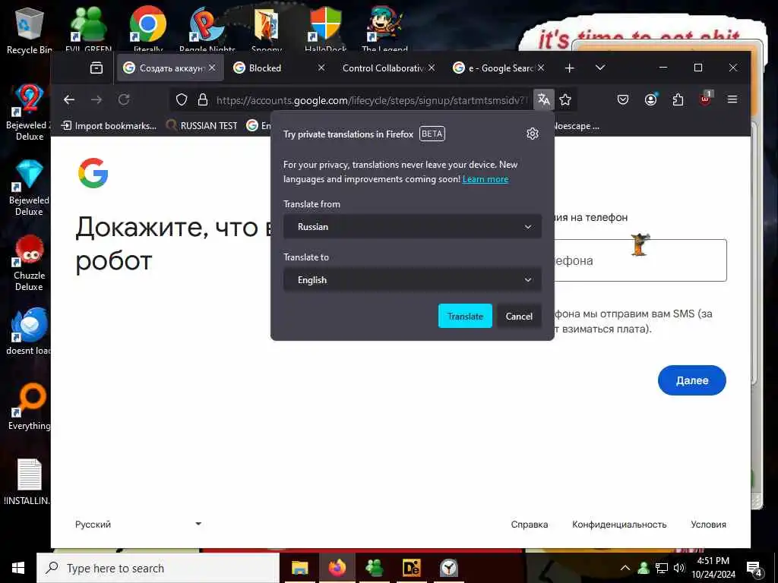778x583 pixels.
Task: Open volume control in tray
Action: click(678, 568)
